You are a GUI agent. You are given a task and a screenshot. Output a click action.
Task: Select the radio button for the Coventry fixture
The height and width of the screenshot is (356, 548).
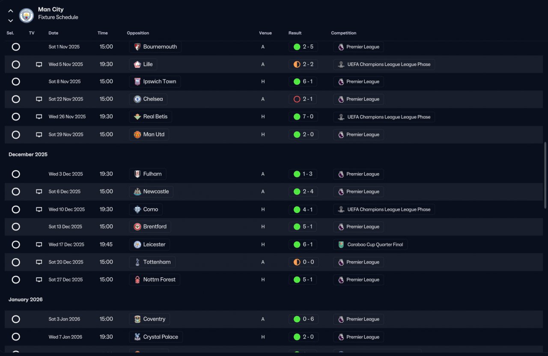point(16,319)
